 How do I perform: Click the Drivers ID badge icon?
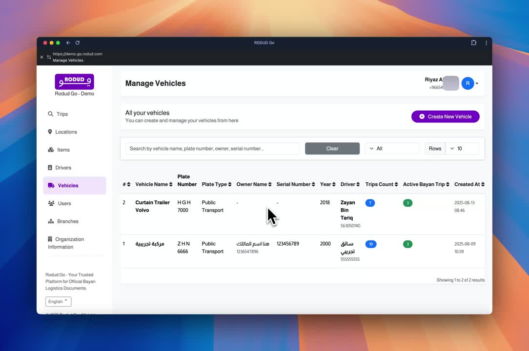(x=50, y=168)
